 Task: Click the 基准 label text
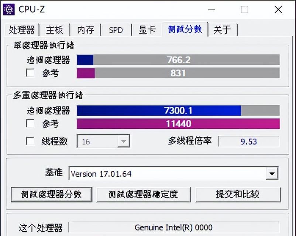point(54,173)
